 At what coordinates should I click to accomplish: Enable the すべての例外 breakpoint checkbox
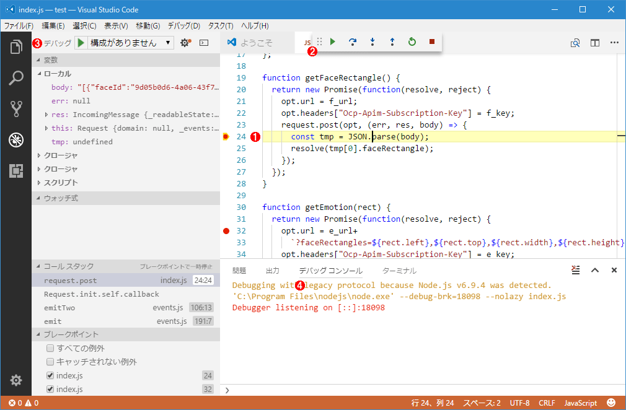coord(51,348)
